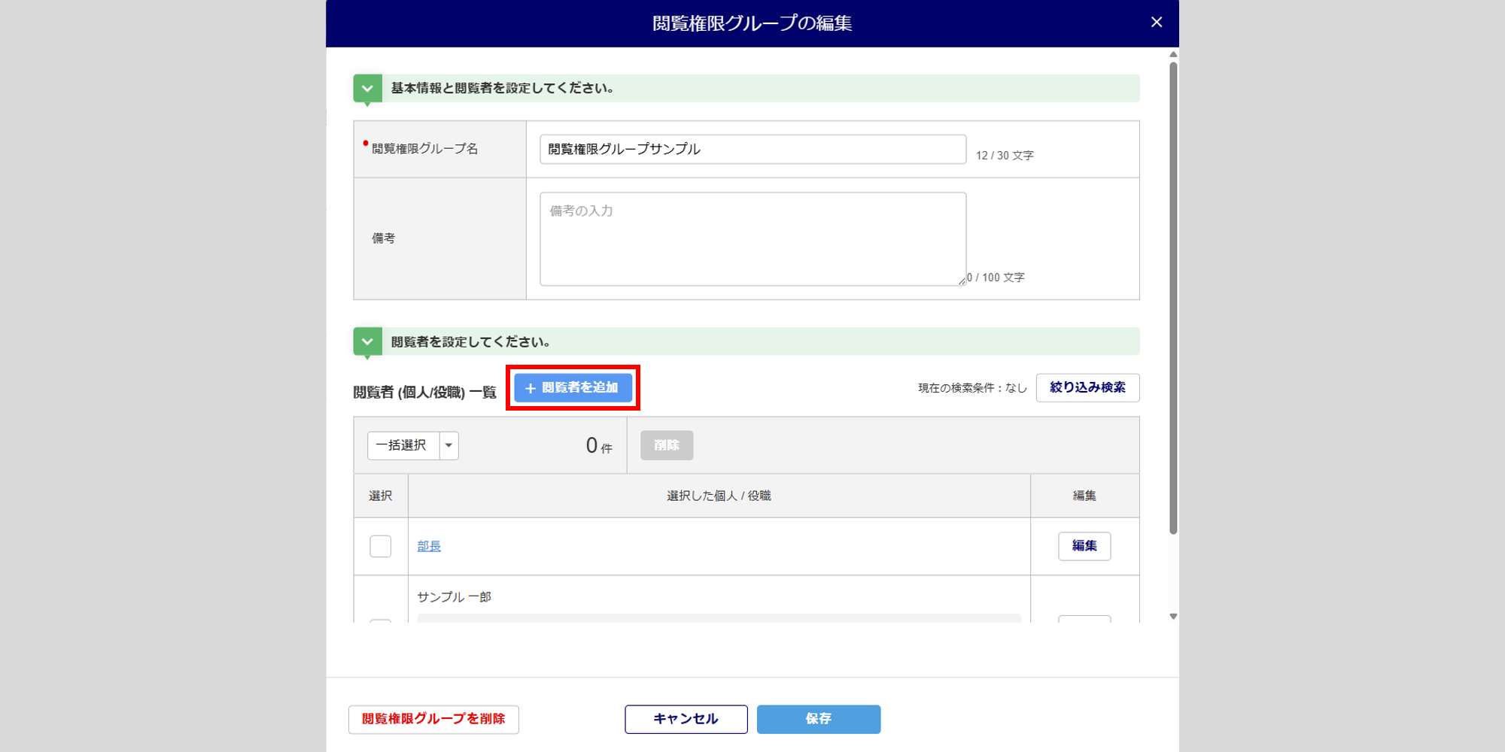Collapse the 基本情報と閲覧者を設定 section chevron
The width and height of the screenshot is (1505, 752).
coord(367,89)
